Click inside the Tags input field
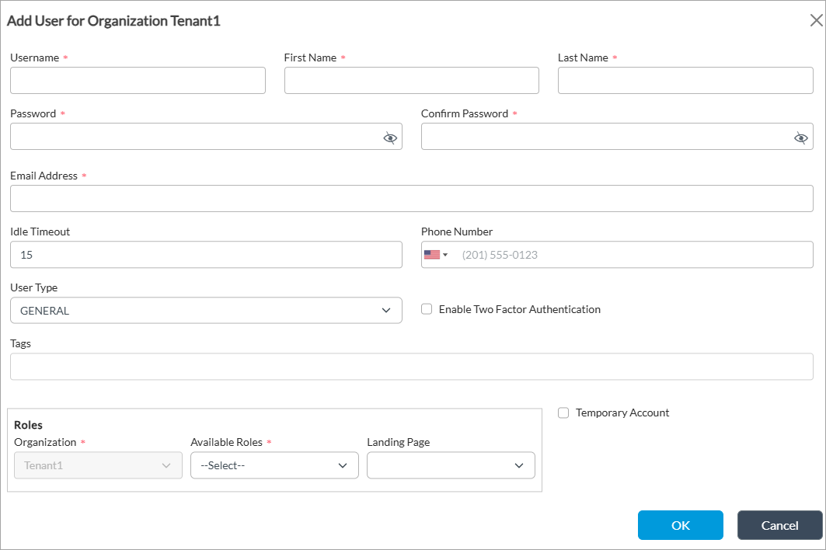 point(411,367)
